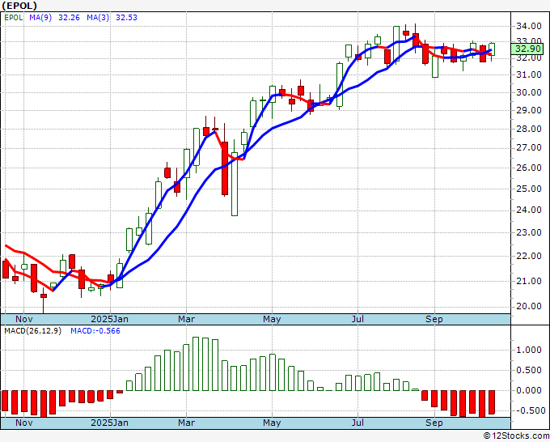Click the May marker on MACD panel axis
The width and height of the screenshot is (550, 442).
click(272, 423)
